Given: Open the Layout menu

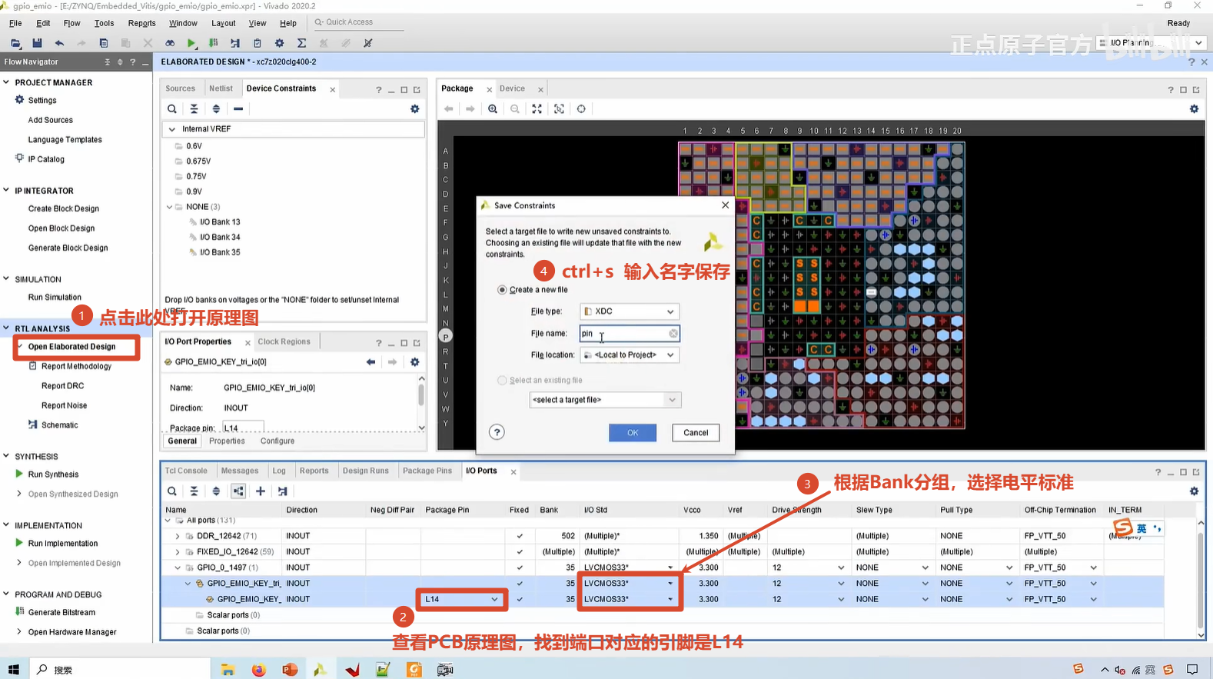Looking at the screenshot, I should click(x=224, y=23).
